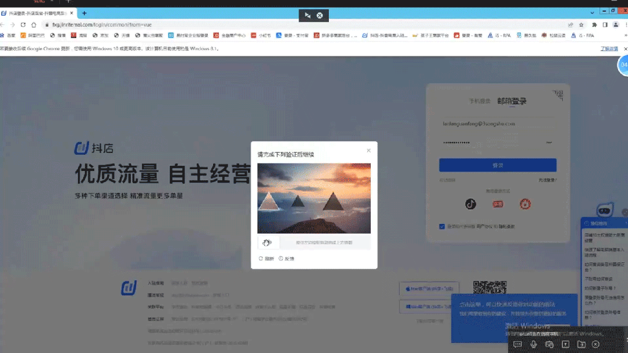Click the captcha feedback info icon
The height and width of the screenshot is (353, 628).
click(x=281, y=258)
